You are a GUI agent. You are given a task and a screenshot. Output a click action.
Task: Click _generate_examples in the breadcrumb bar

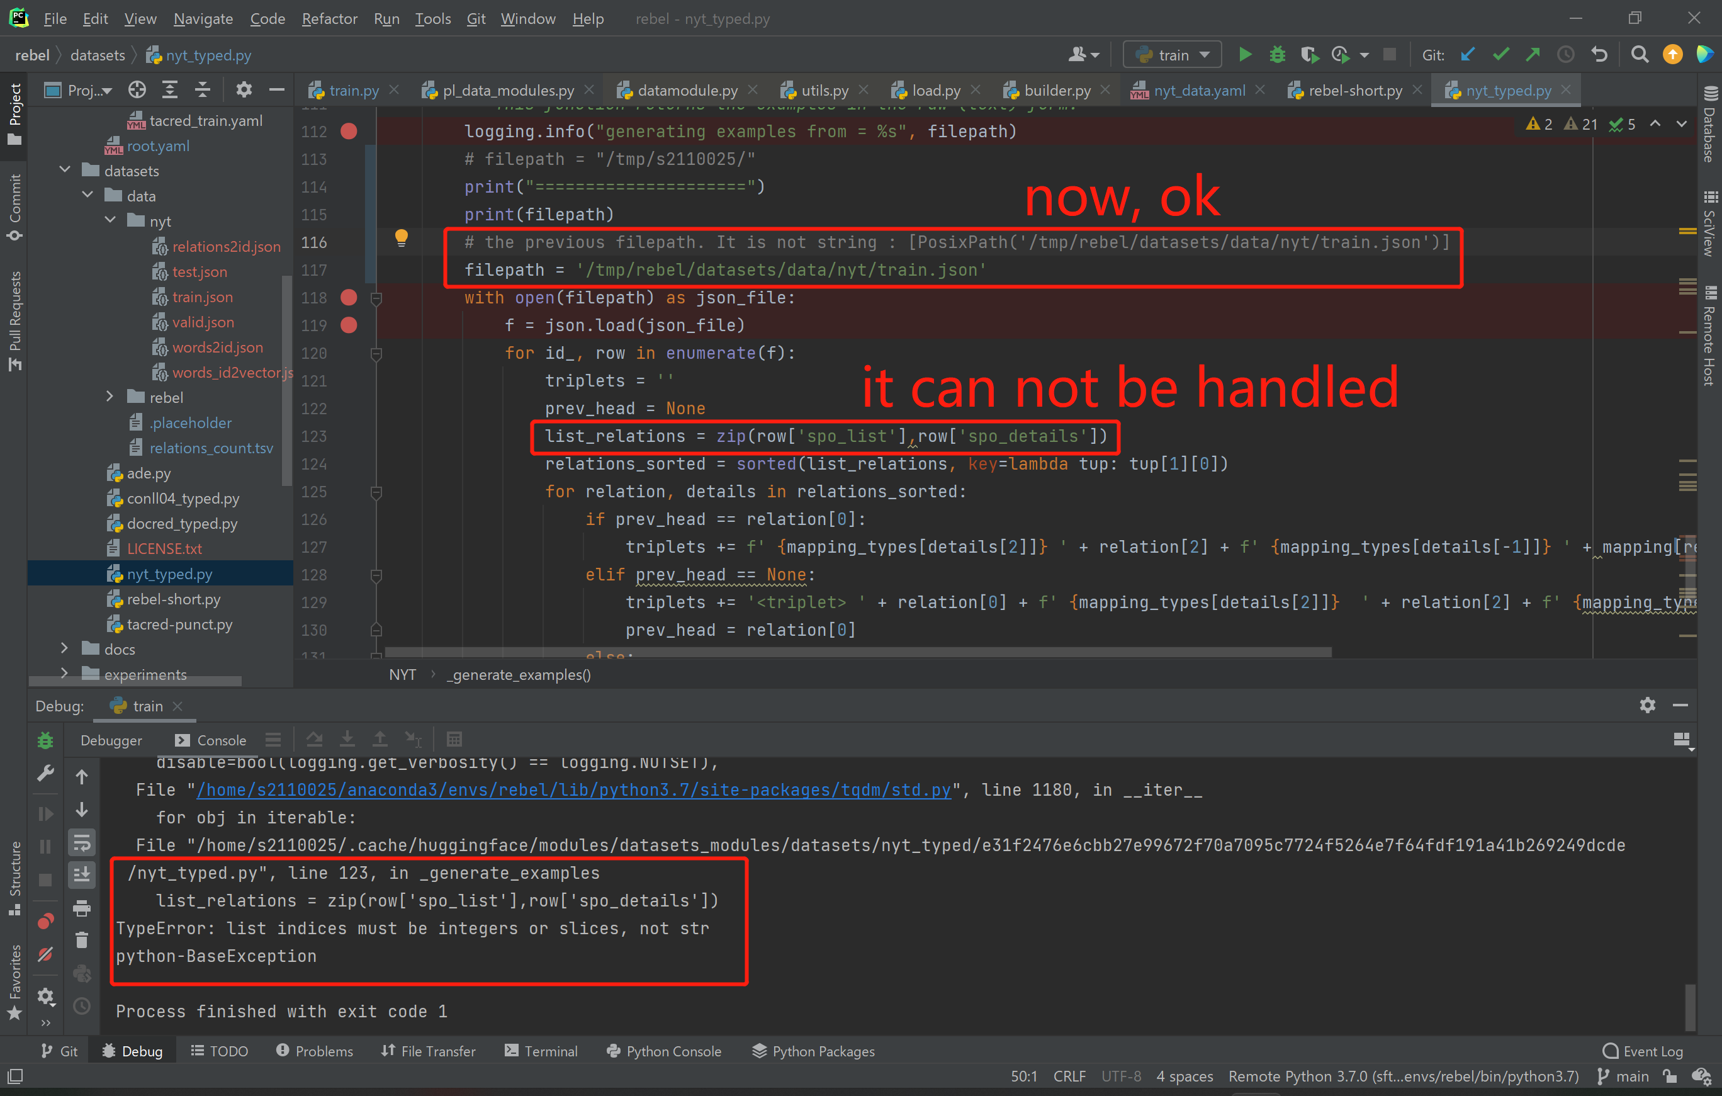click(x=518, y=674)
